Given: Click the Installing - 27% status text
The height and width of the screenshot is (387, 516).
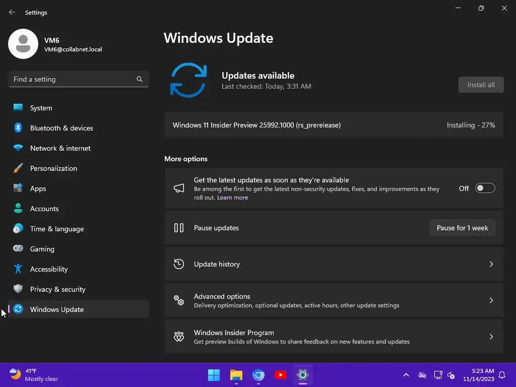Looking at the screenshot, I should [x=471, y=125].
